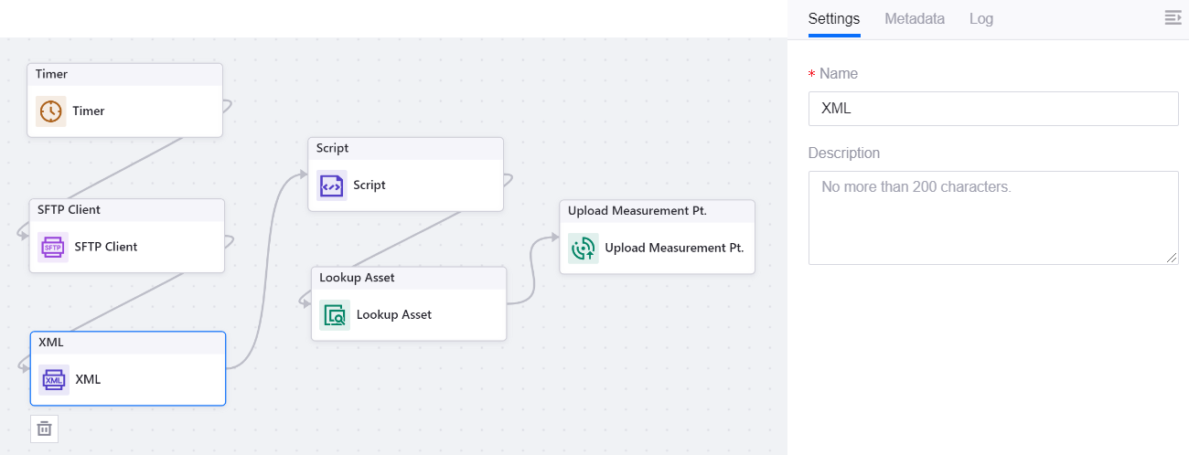1189x455 pixels.
Task: Open the Log tab
Action: (x=981, y=18)
